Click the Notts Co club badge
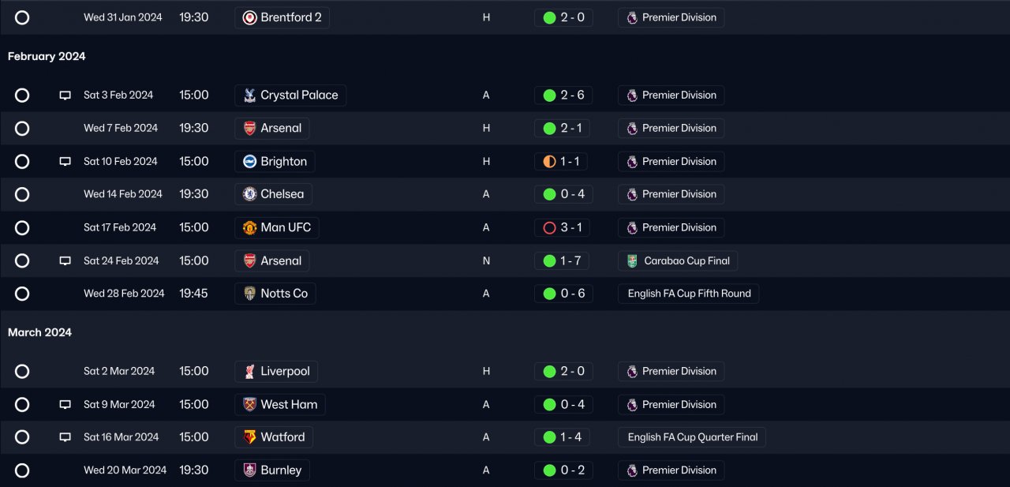Image resolution: width=1010 pixels, height=487 pixels. [x=249, y=294]
